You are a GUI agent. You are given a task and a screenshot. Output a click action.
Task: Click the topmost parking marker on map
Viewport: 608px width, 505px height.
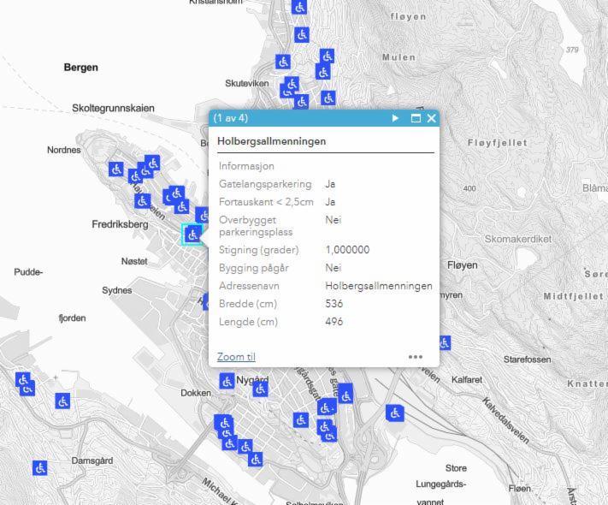point(298,7)
